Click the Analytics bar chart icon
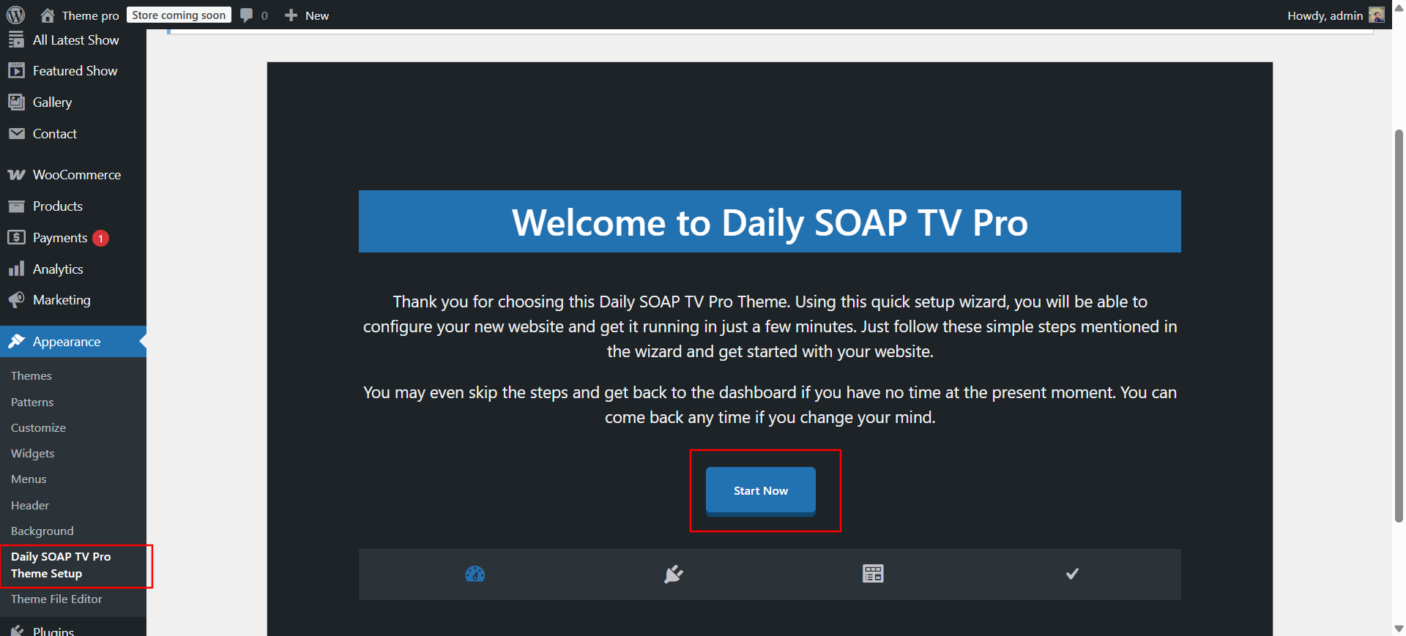The image size is (1406, 636). (x=16, y=269)
